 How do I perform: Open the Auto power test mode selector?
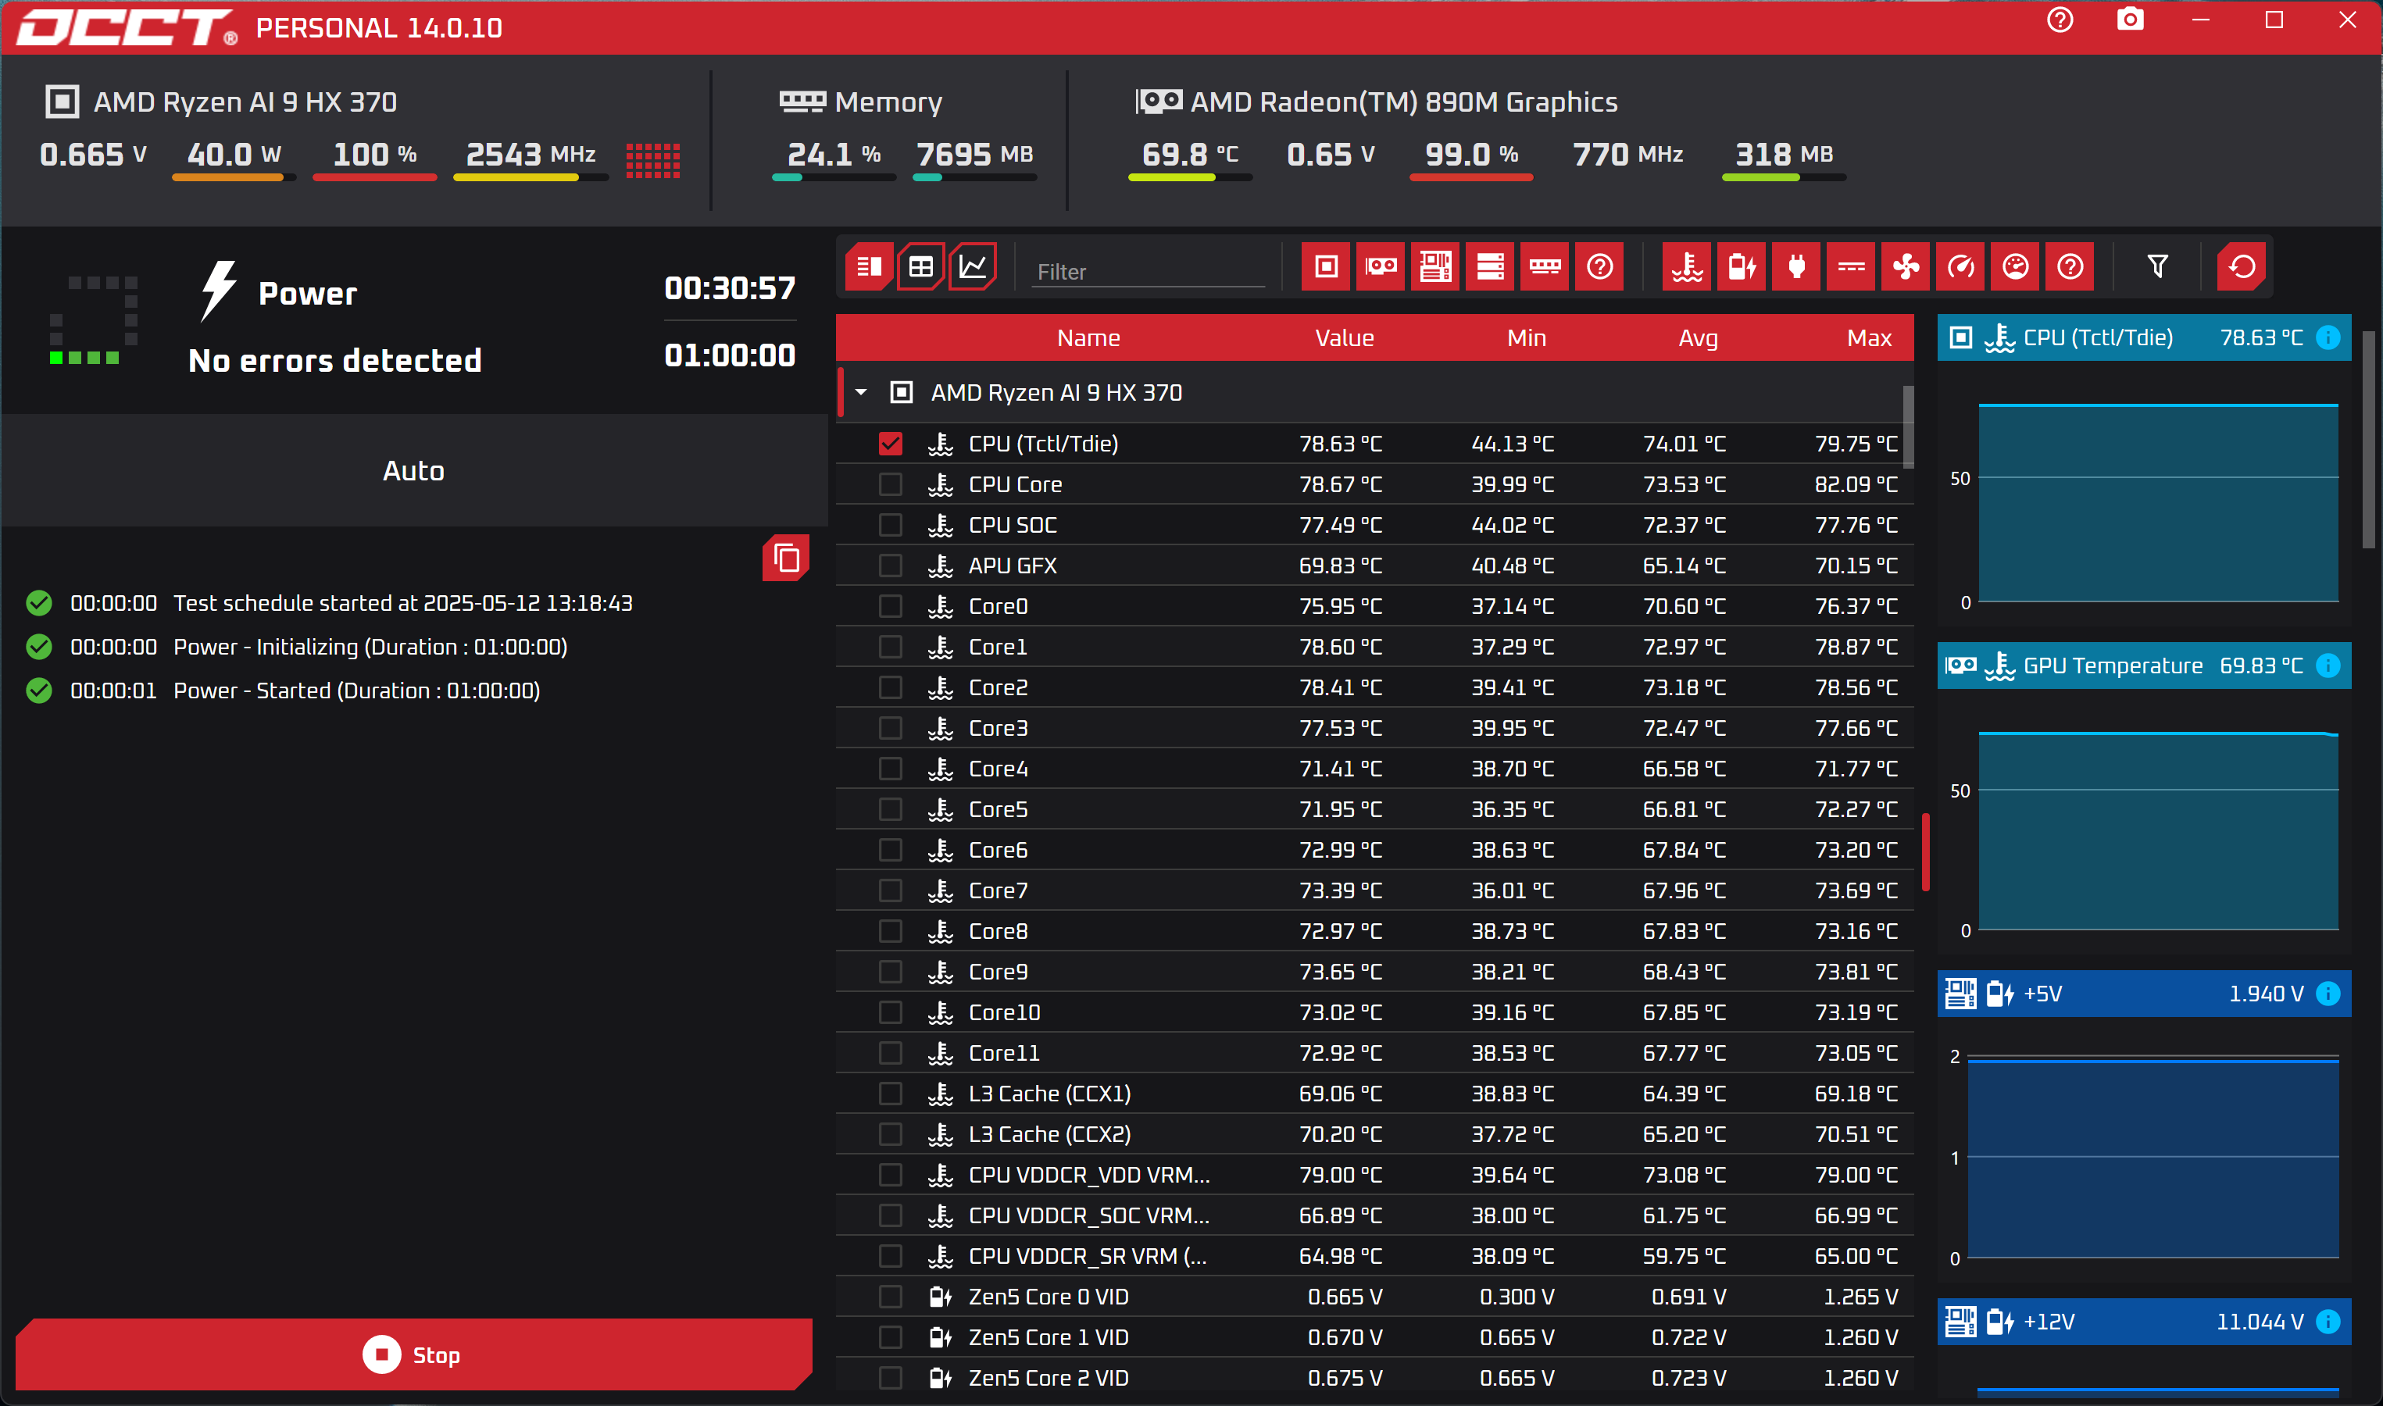(414, 470)
